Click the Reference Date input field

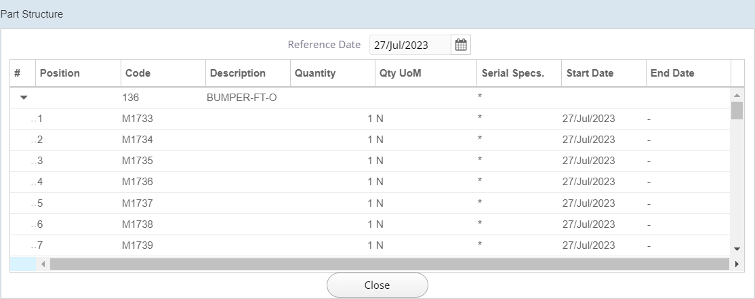[x=409, y=45]
